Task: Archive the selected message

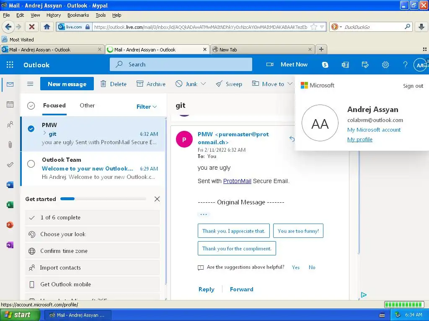Action: 151,84
